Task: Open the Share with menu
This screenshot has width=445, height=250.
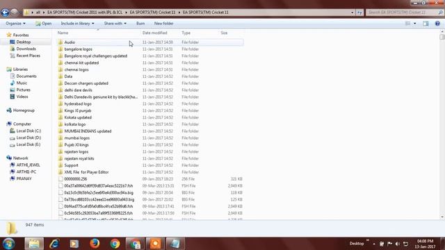Action: [115, 24]
